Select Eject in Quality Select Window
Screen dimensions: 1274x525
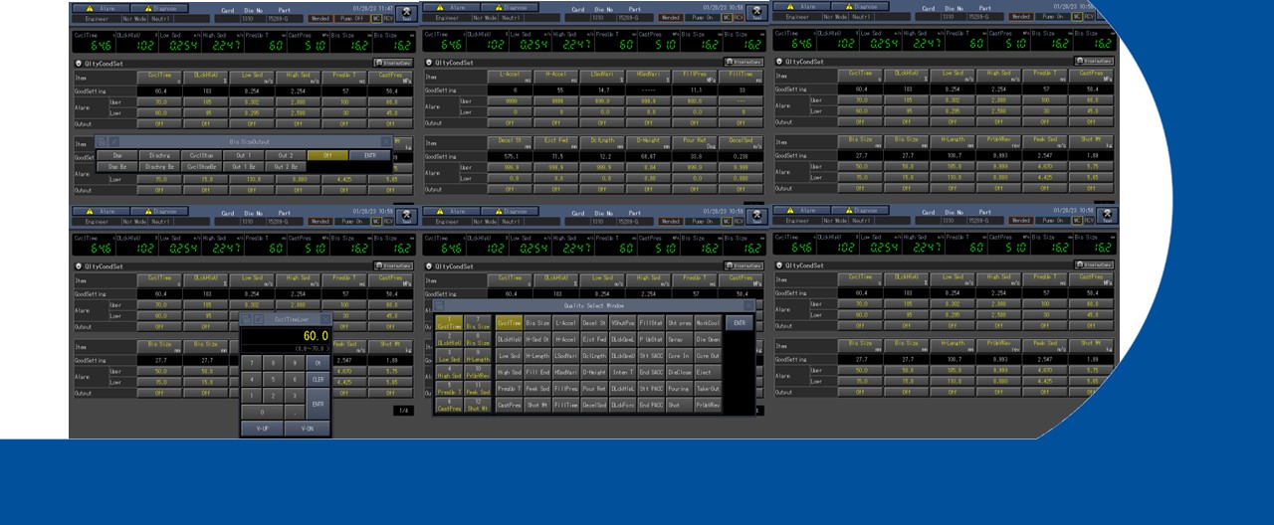point(709,372)
